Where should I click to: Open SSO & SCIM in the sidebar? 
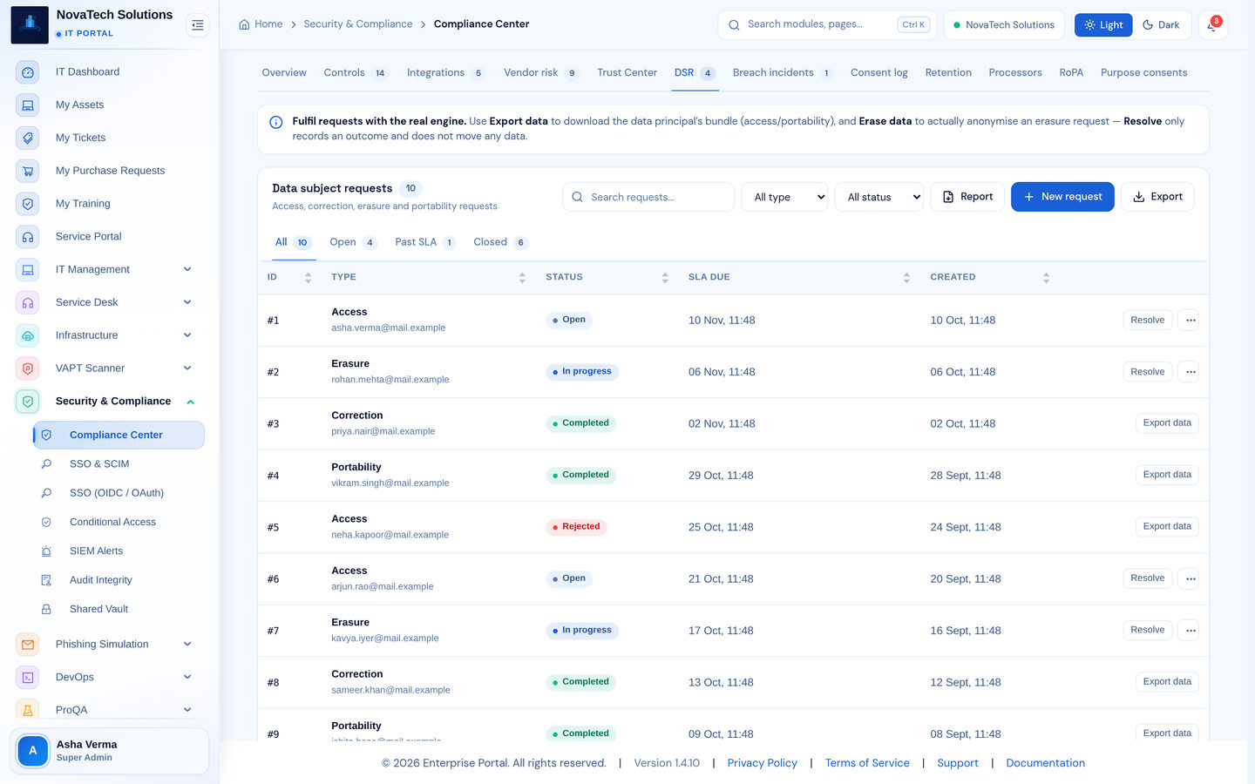click(x=119, y=464)
